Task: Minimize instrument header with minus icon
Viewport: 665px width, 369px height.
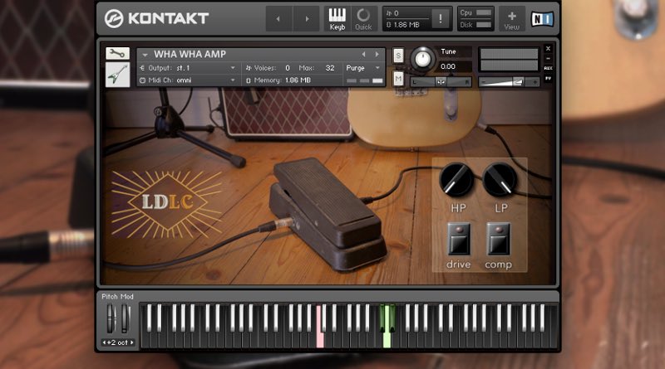Action: [548, 58]
